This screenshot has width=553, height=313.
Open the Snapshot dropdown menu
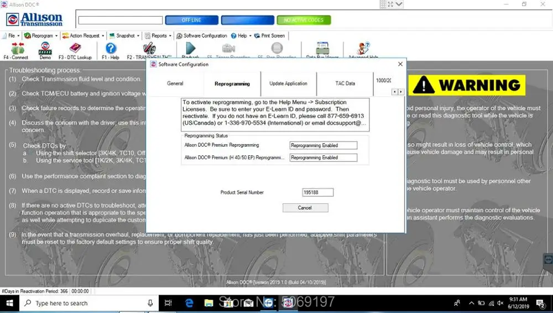(124, 35)
